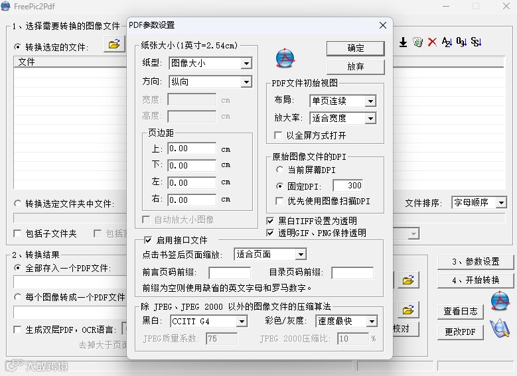Open the 布局 layout dropdown
The image size is (517, 376).
(370, 101)
